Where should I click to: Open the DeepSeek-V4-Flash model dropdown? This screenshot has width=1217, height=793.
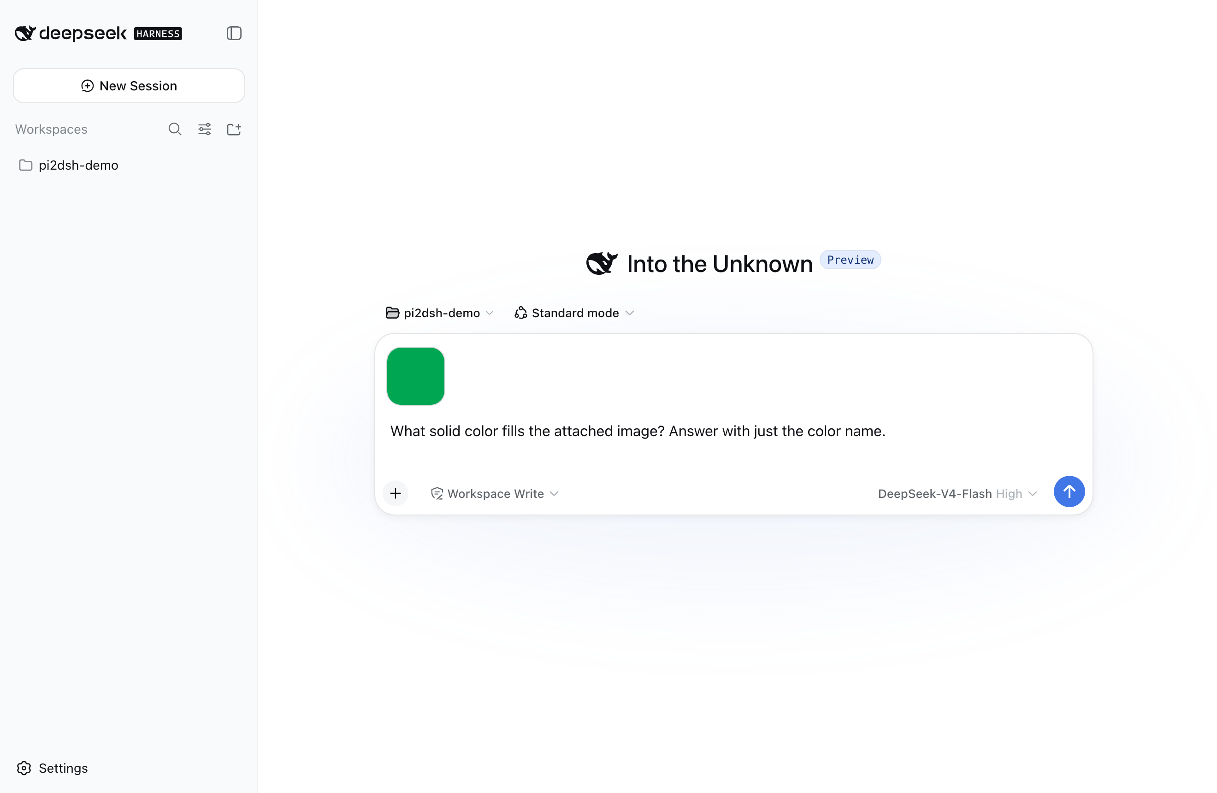pos(957,493)
